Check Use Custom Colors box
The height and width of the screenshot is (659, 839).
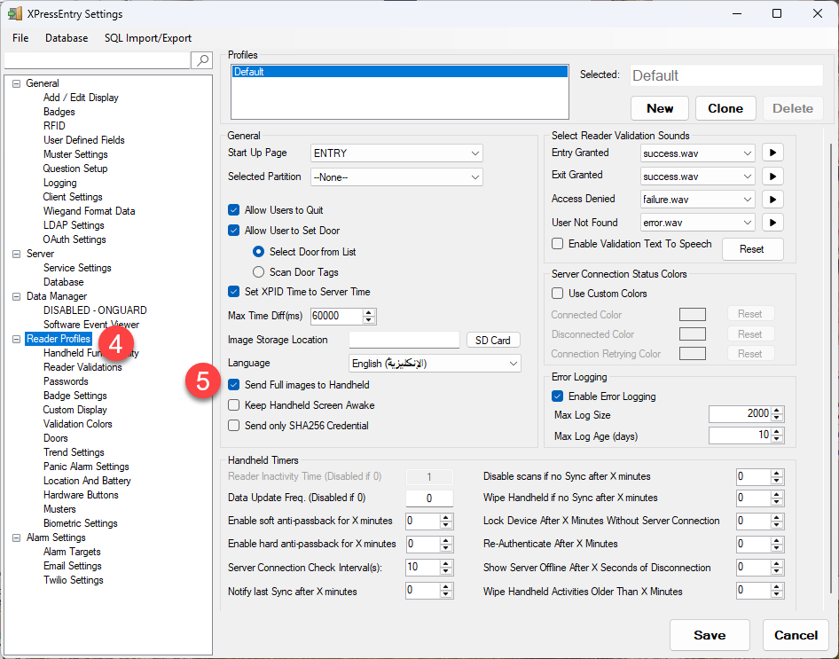click(558, 293)
